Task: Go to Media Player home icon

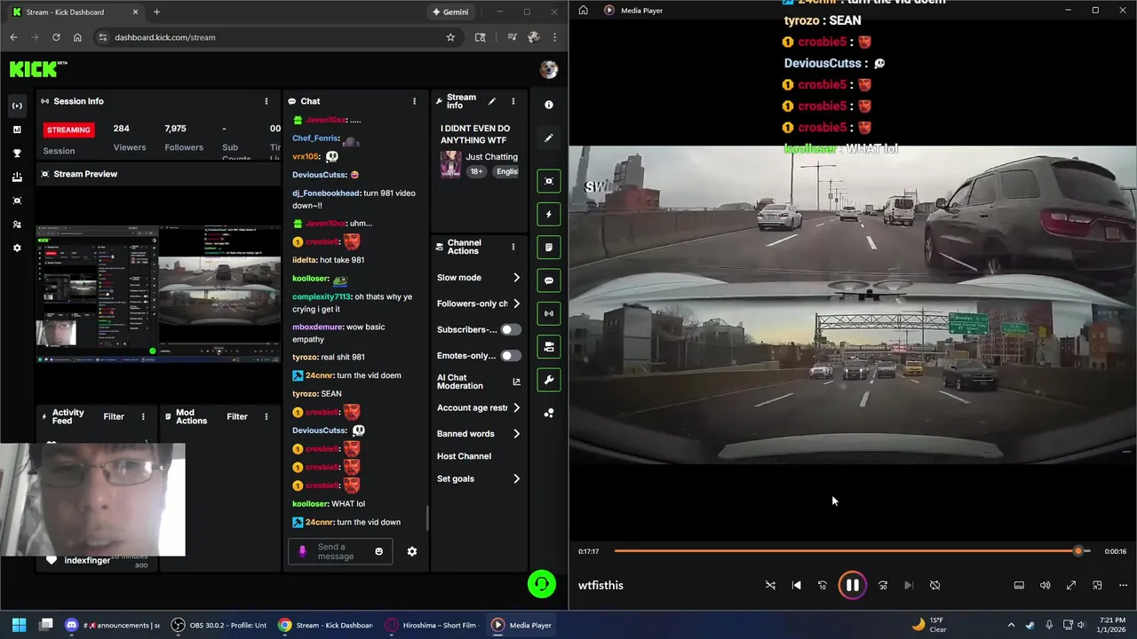Action: pos(583,11)
